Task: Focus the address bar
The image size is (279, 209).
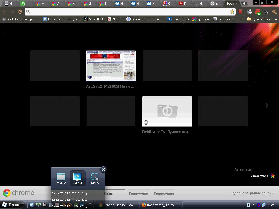Action: point(130,12)
